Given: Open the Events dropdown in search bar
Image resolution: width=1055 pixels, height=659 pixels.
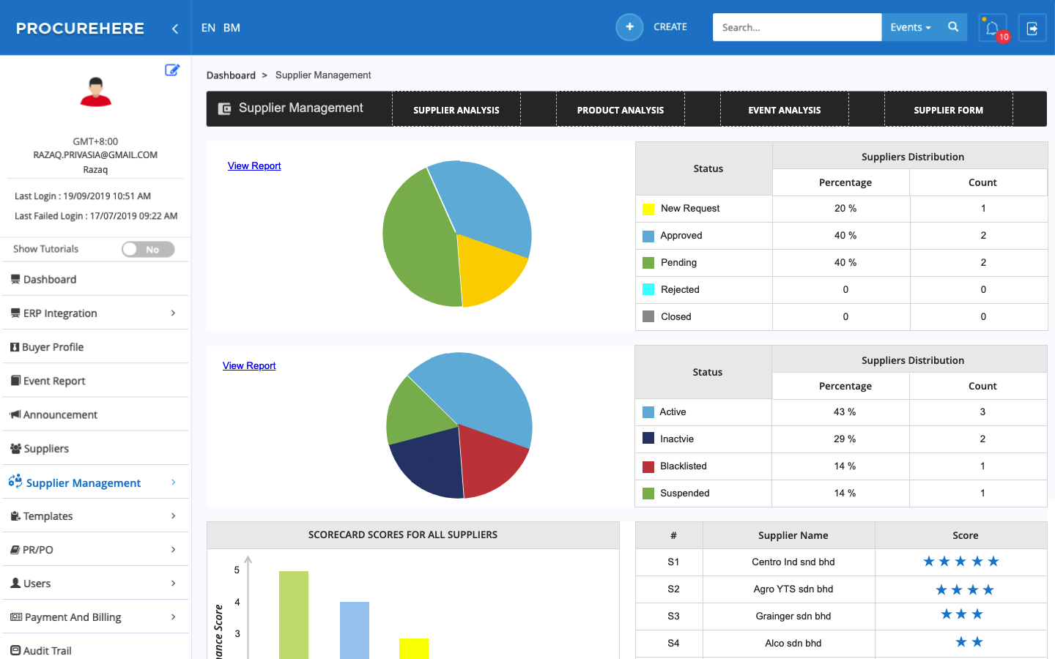Looking at the screenshot, I should [910, 27].
